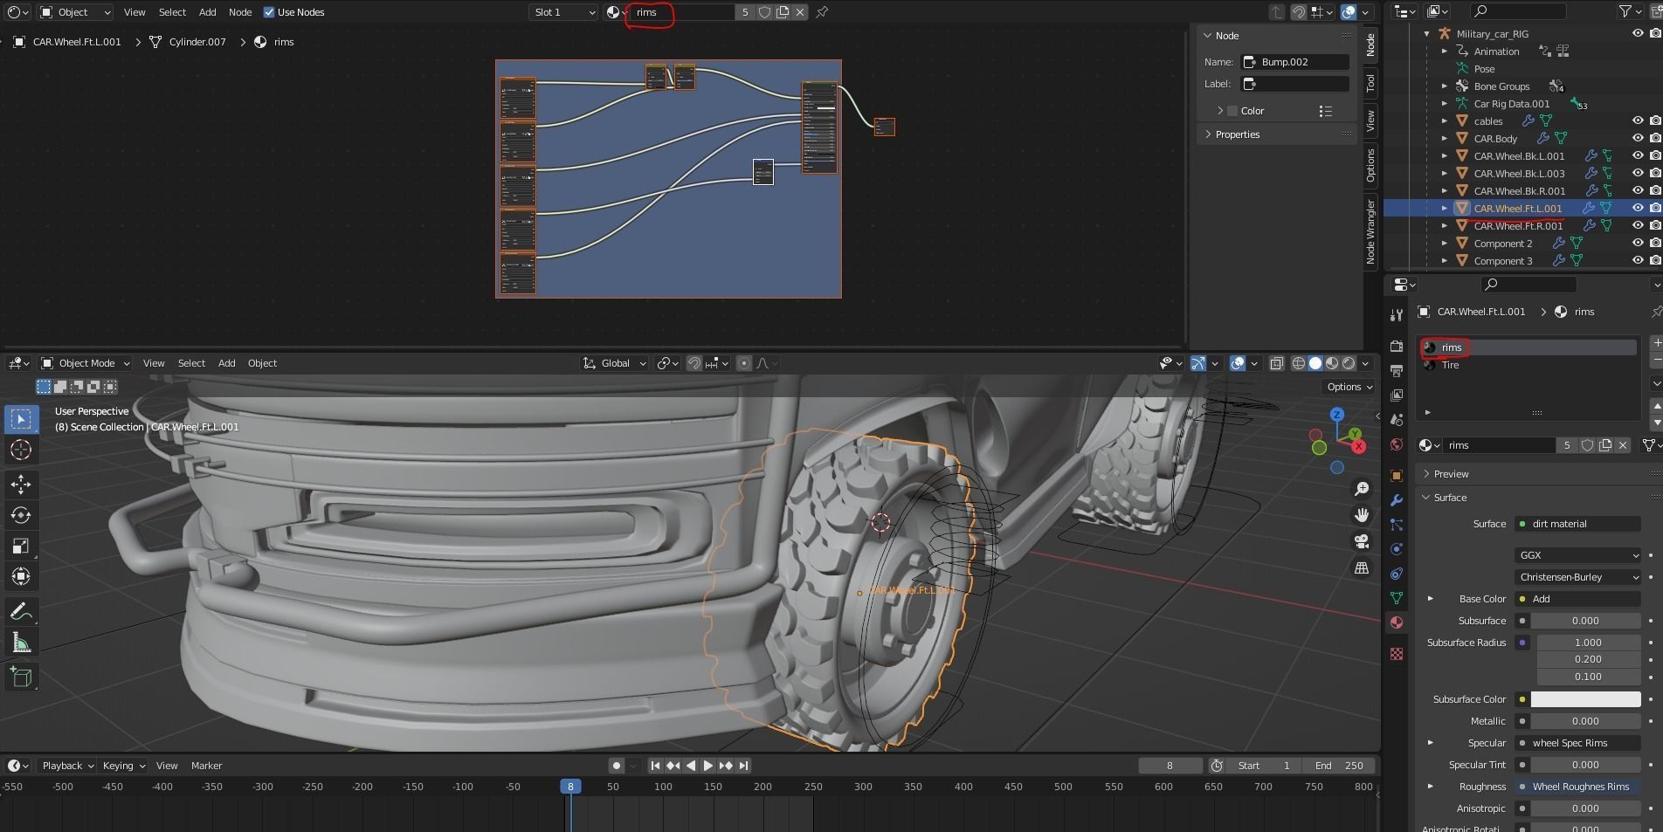Switch to the Tool sidebar tab
The image size is (1663, 832).
(1370, 83)
